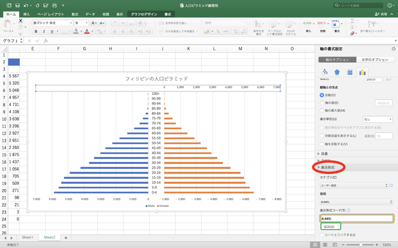Viewport: 398px width, 248px height.
Task: Click the Insert cells icon
Action: (307, 25)
